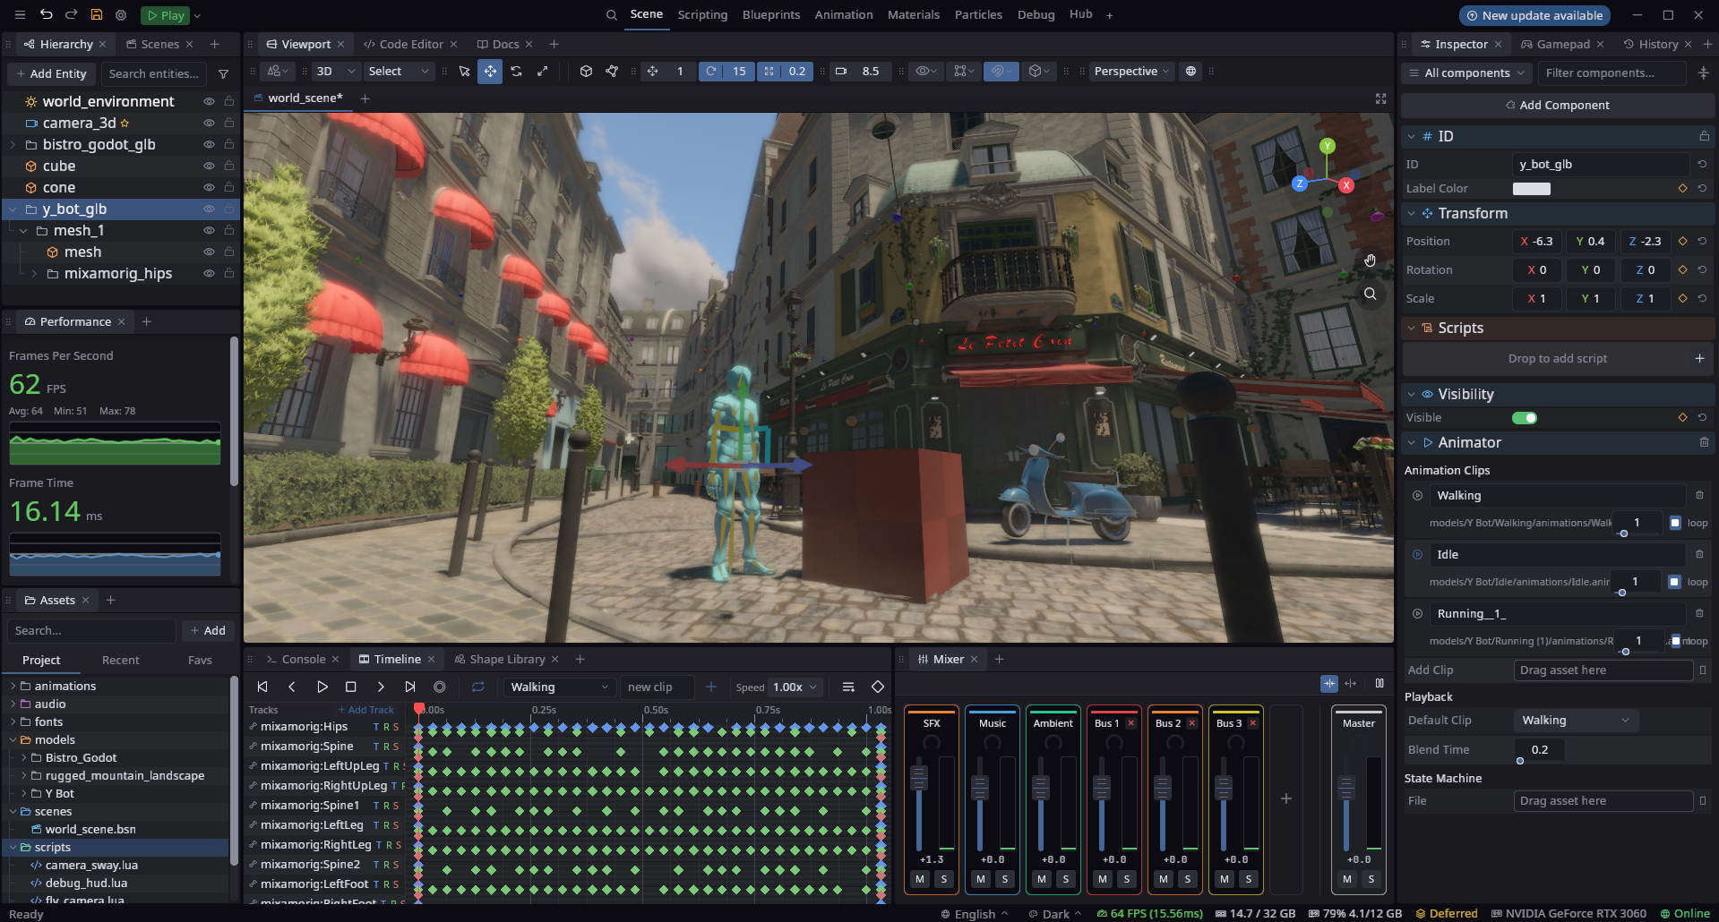Open entity filter funnel in Hierarchy
The width and height of the screenshot is (1719, 922).
(224, 74)
